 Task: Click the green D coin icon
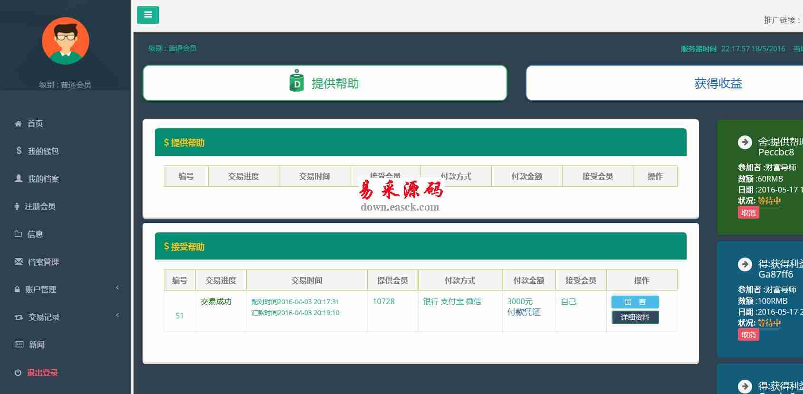coord(296,81)
